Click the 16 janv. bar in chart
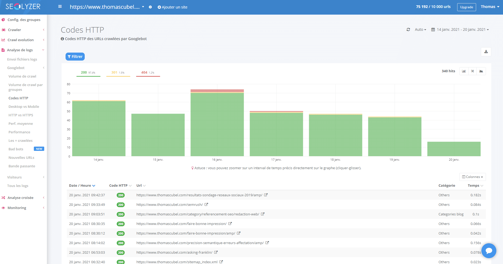The height and width of the screenshot is (264, 503). pos(217,123)
